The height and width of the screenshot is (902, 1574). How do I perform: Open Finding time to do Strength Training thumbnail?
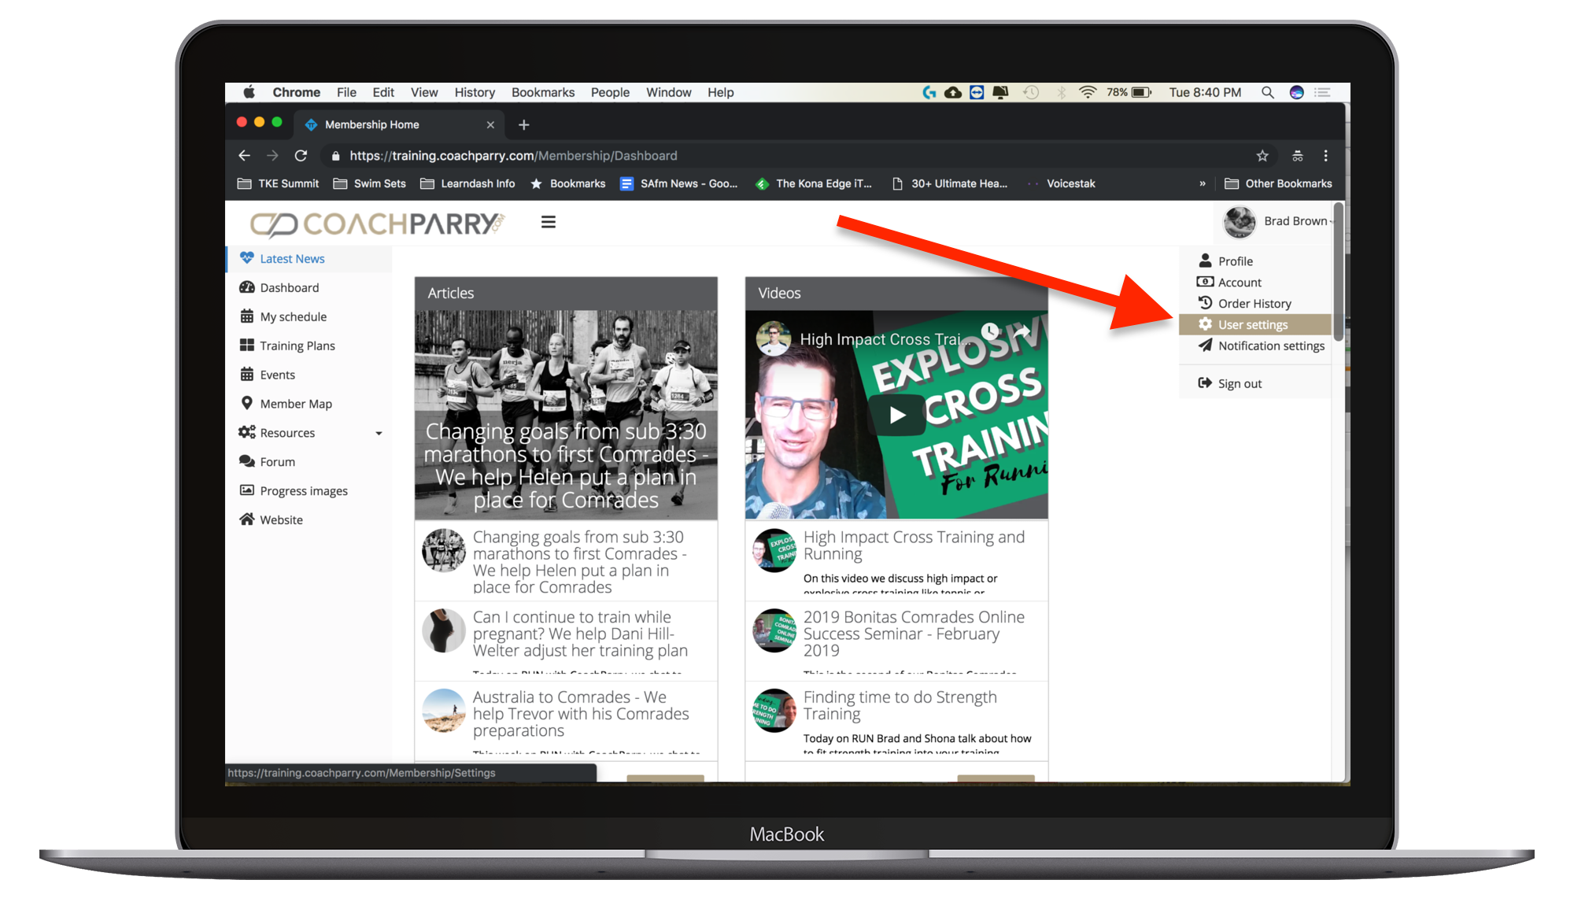tap(774, 712)
